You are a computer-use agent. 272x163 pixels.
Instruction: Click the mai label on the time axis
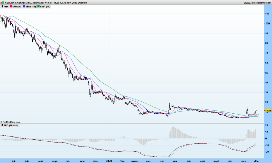(x=162, y=161)
